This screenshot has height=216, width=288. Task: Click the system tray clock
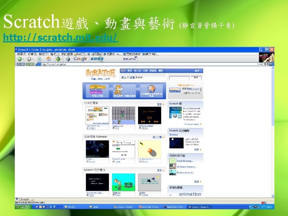pyautogui.click(x=267, y=207)
